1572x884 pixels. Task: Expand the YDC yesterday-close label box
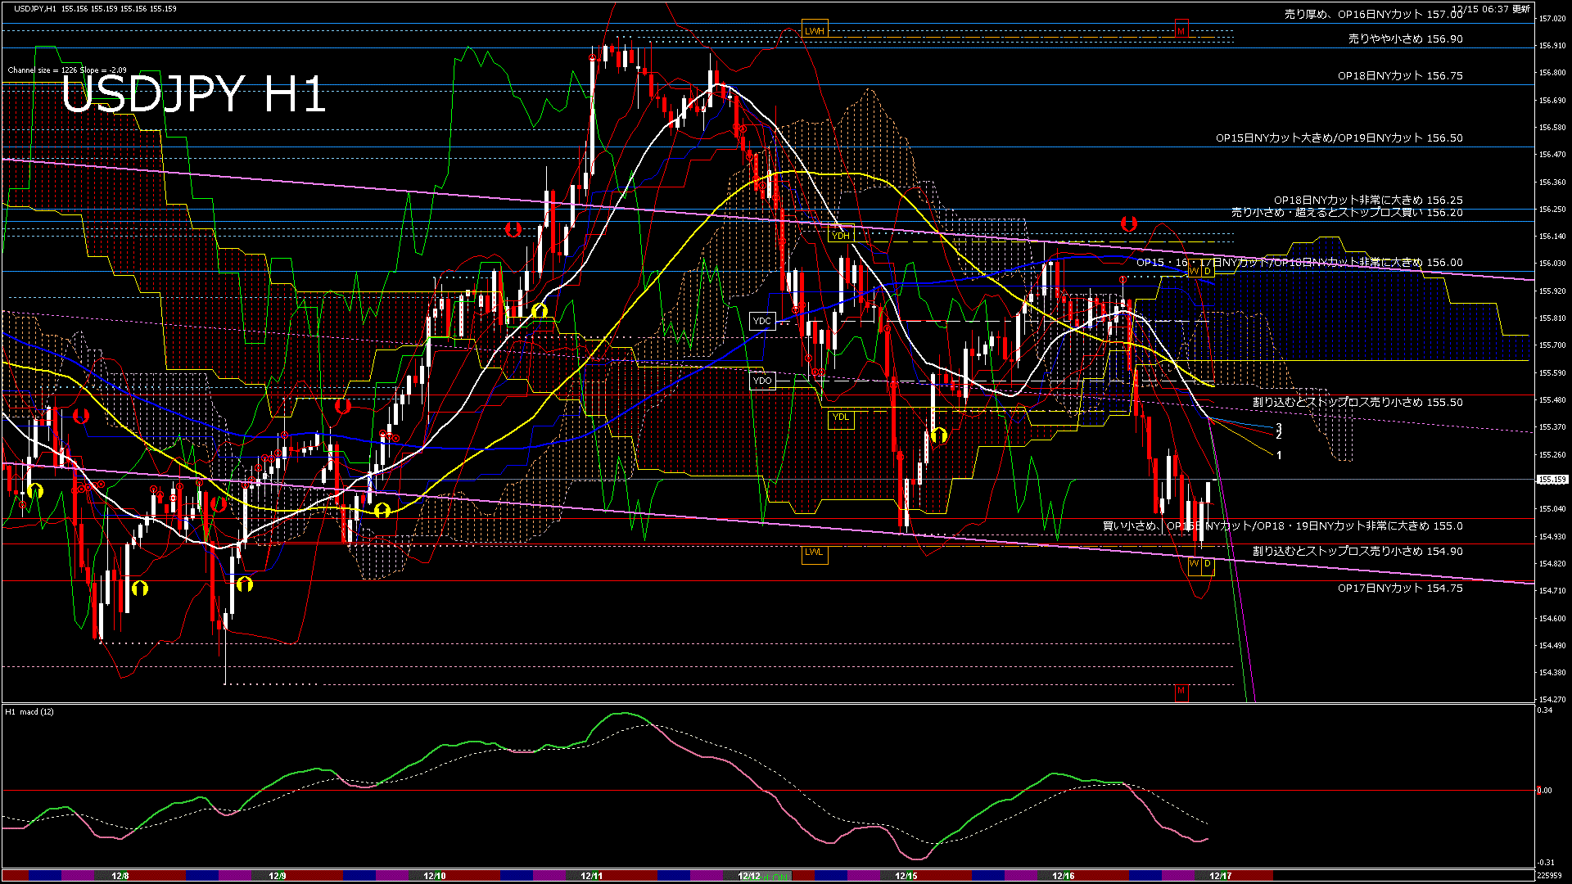coord(763,321)
